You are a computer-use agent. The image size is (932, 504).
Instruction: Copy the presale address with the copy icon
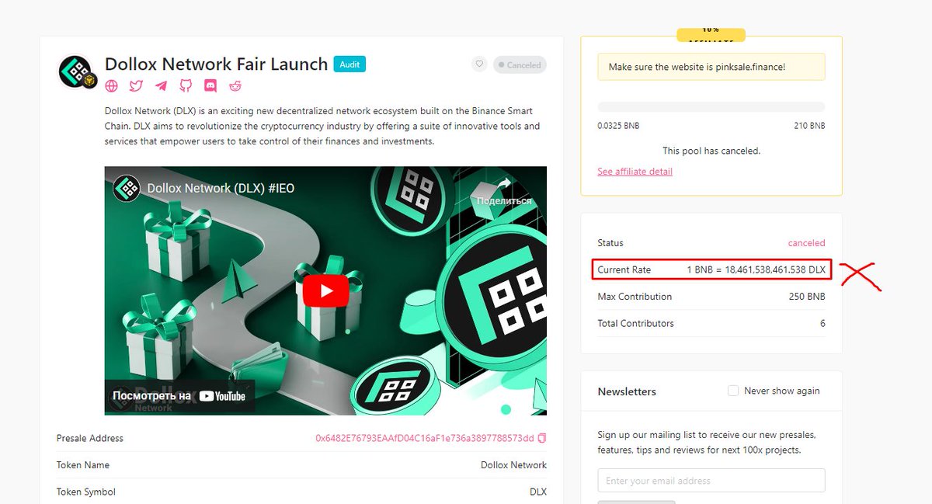542,438
